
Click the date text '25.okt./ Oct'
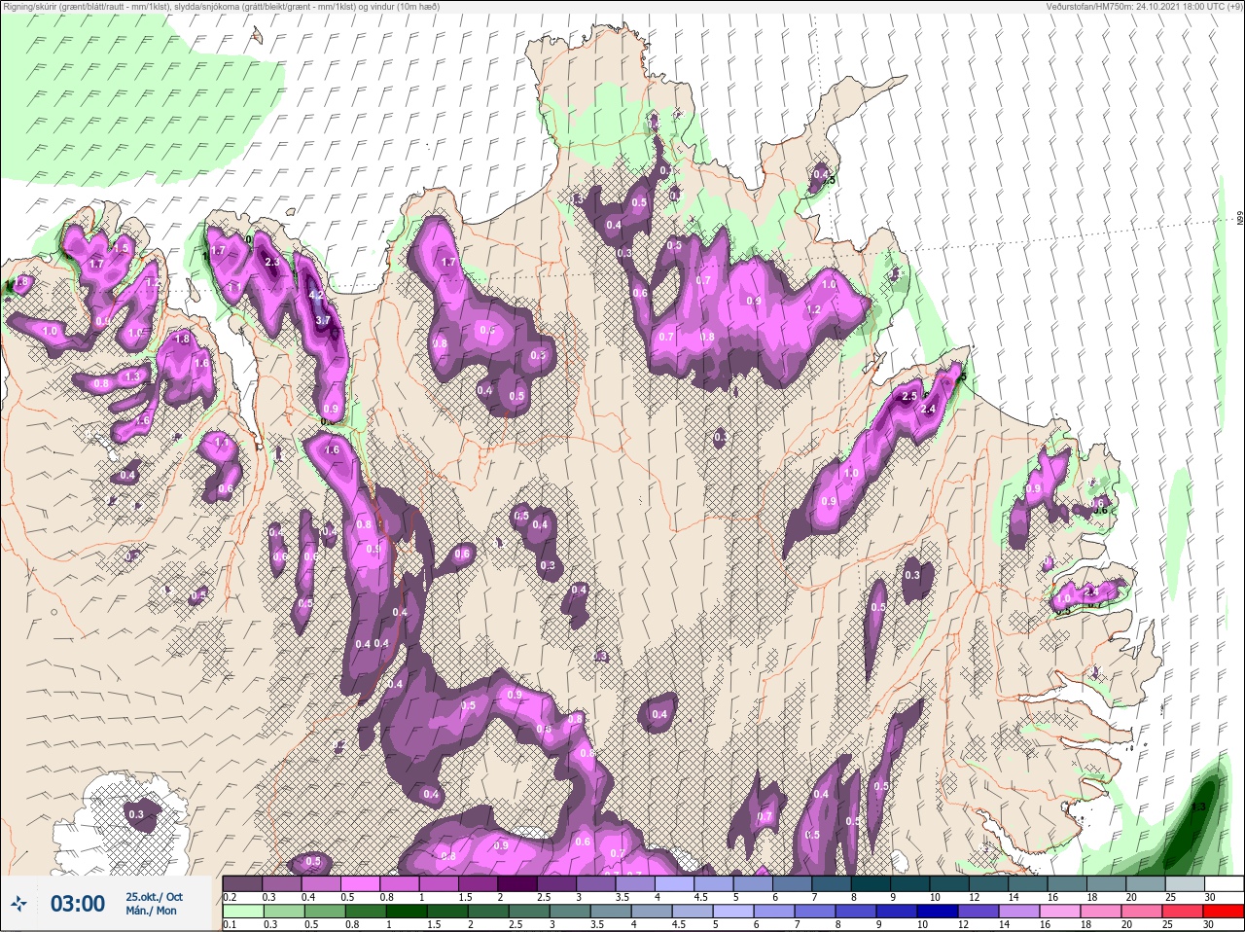[154, 897]
